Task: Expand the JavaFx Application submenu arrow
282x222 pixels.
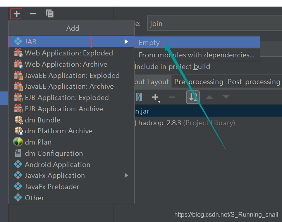Action: tap(126, 176)
